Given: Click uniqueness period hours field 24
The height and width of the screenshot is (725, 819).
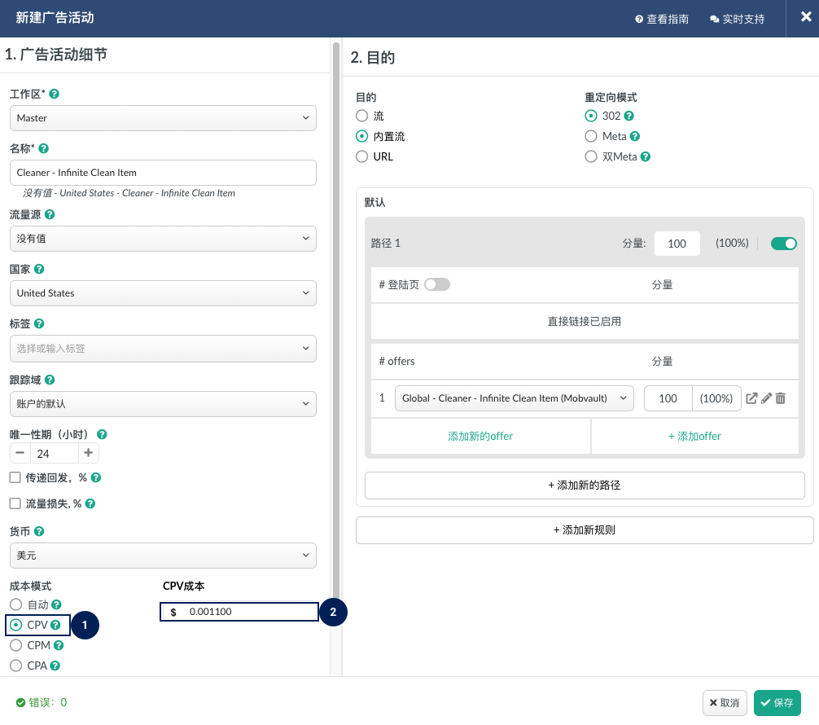Looking at the screenshot, I should pyautogui.click(x=55, y=453).
